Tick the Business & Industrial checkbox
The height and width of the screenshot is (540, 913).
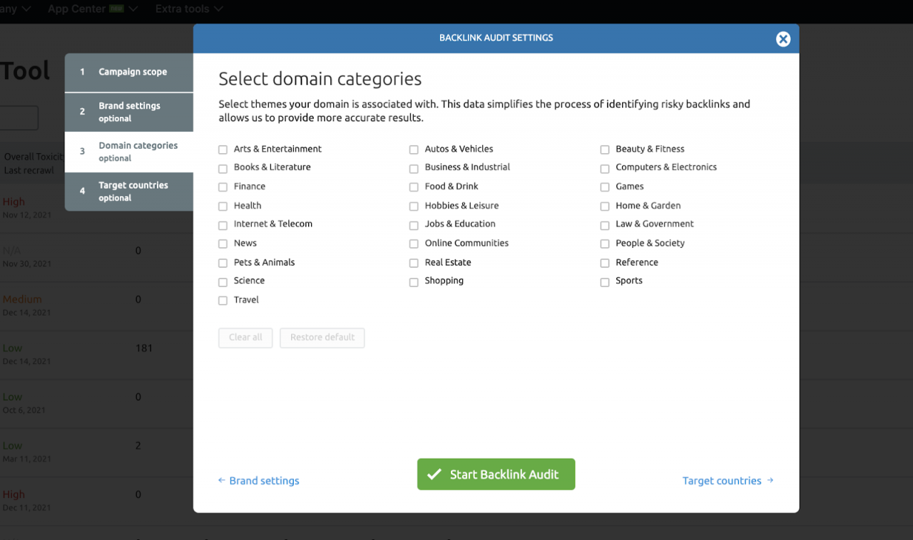coord(414,168)
